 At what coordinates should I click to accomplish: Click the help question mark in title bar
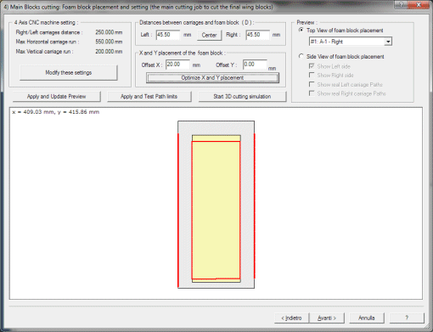pos(402,5)
